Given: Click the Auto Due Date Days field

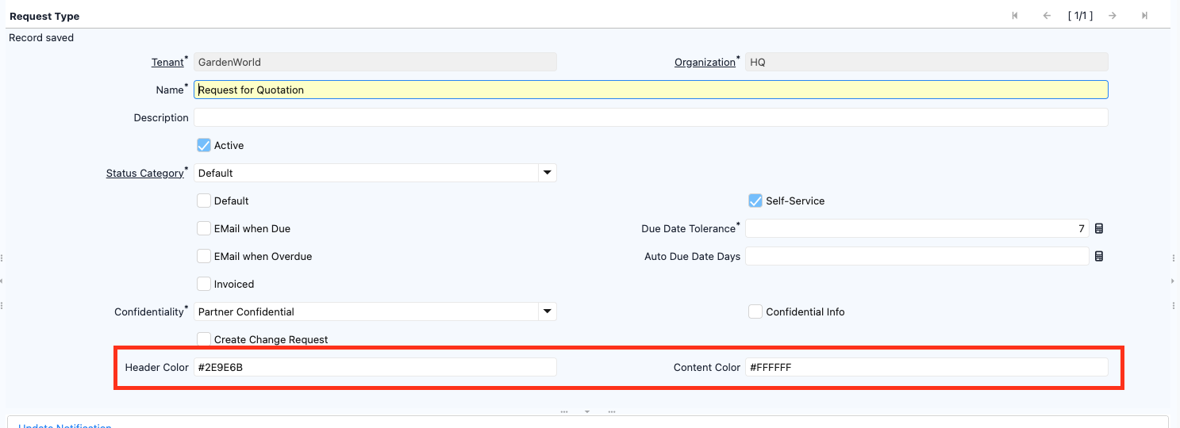Looking at the screenshot, I should (917, 256).
